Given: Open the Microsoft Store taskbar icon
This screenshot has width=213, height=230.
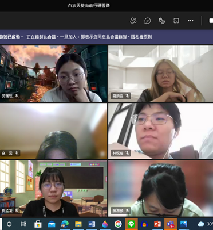Looking at the screenshot, I should coord(38,224).
